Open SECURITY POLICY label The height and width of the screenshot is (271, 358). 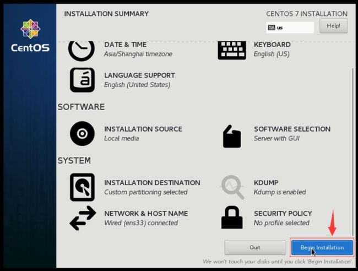tap(283, 214)
